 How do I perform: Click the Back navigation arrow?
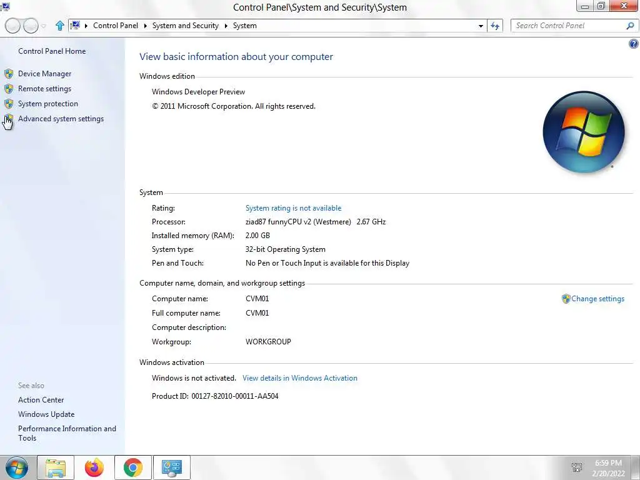(x=12, y=26)
